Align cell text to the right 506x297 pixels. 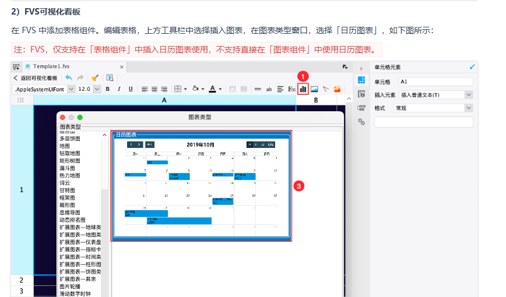click(x=164, y=89)
